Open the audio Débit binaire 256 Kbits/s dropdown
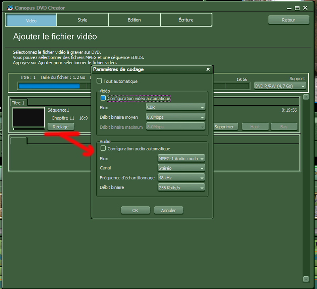The image size is (317, 289). [x=181, y=187]
